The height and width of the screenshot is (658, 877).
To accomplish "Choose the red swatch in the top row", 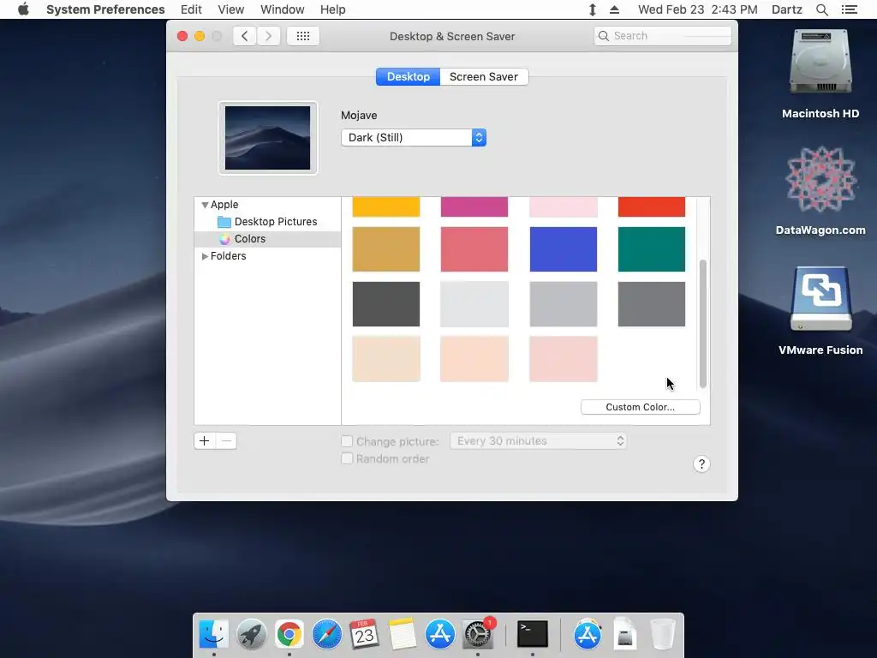I will point(652,206).
